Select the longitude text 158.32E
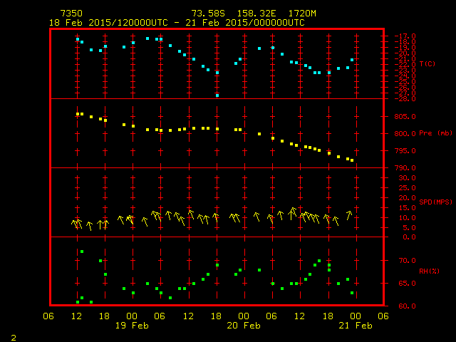 [256, 14]
